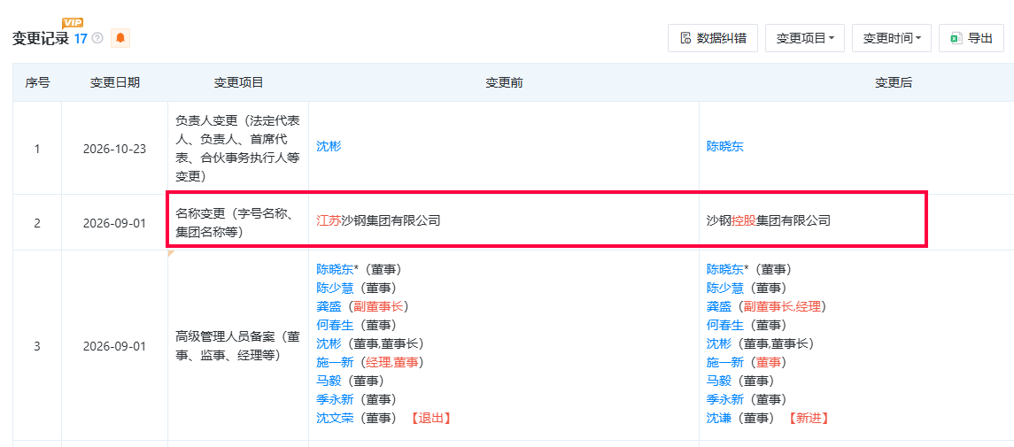
Task: Open 何春生 link in 变更后 column
Action: point(725,326)
